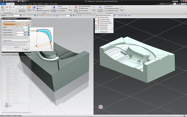Click the Płaszczyzna pomocnicza datum plane icon
This screenshot has height=117, width=187.
[x=22, y=9]
